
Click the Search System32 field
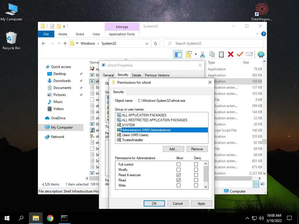213,44
